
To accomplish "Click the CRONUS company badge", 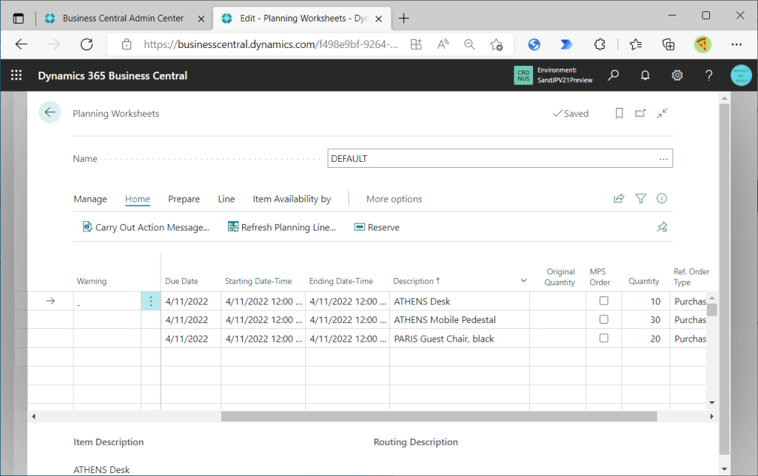I will [523, 75].
